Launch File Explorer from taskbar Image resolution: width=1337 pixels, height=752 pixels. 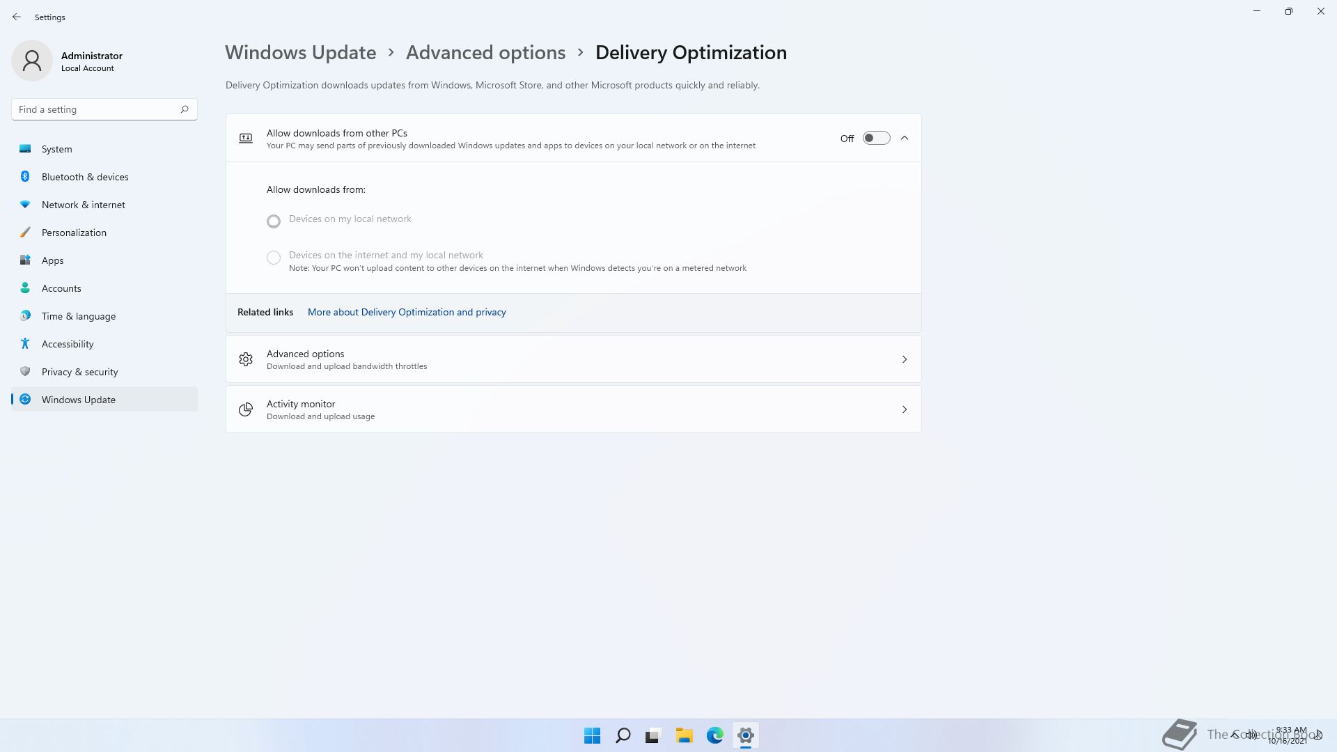[684, 735]
